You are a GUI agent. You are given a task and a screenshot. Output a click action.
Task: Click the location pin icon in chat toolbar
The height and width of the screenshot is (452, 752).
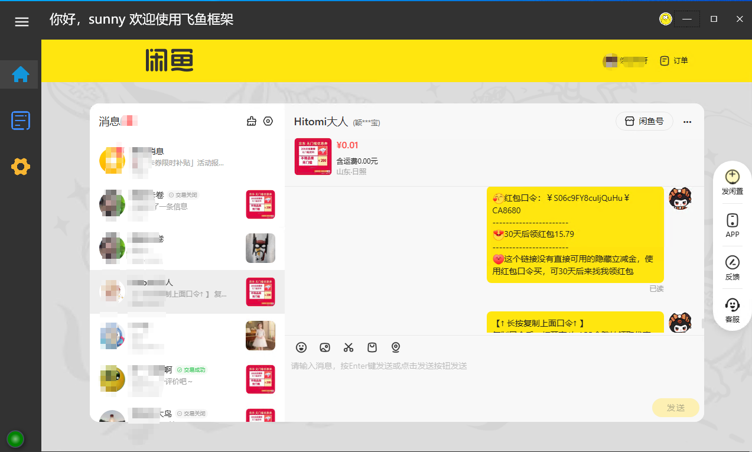[396, 347]
